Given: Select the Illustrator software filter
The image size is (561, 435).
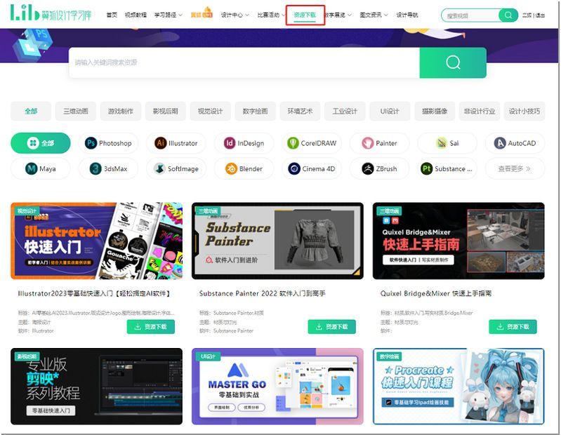Looking at the screenshot, I should pyautogui.click(x=176, y=143).
